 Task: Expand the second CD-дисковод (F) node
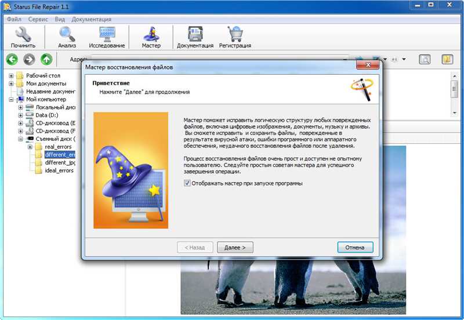click(x=20, y=130)
